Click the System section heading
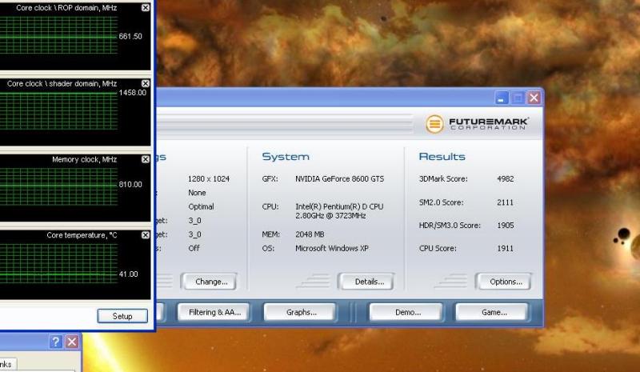This screenshot has width=640, height=372. [x=286, y=157]
